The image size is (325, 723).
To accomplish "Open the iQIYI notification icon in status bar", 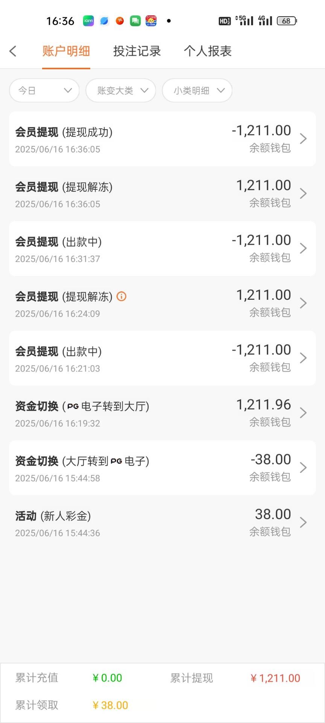I will click(88, 21).
